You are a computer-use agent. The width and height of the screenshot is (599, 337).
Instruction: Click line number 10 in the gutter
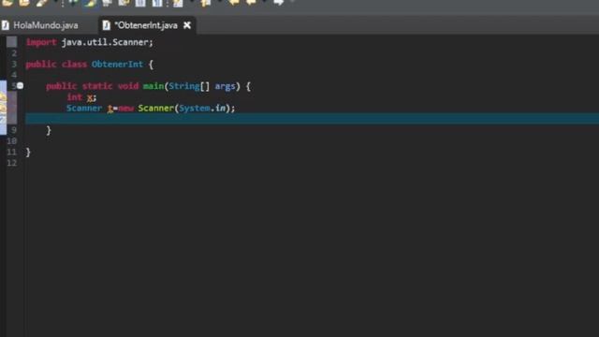(12, 141)
